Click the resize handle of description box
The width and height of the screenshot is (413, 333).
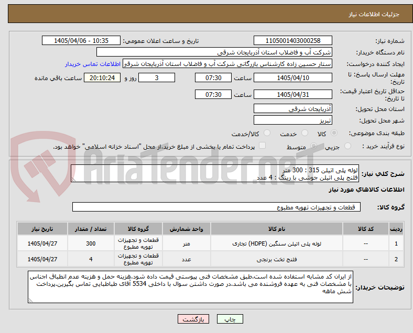73,180
